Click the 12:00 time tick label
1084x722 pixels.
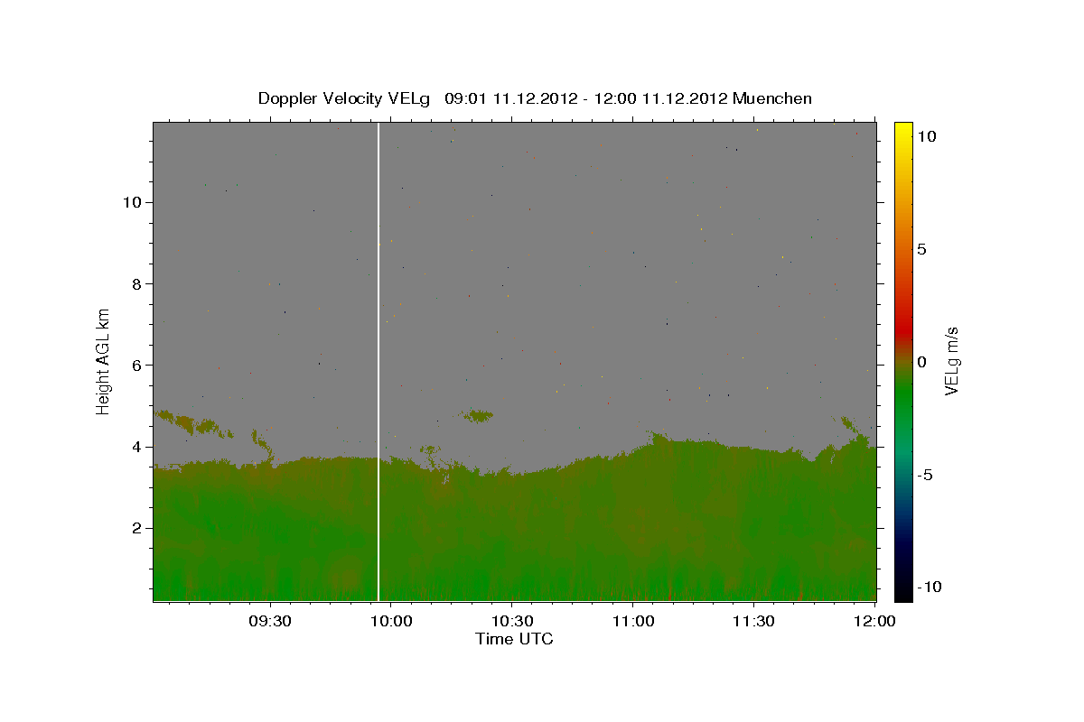[x=875, y=621]
